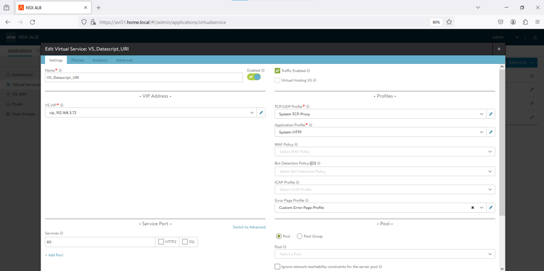This screenshot has width=544, height=271.
Task: Check Ignore network reachability constraints box
Action: coord(277,266)
